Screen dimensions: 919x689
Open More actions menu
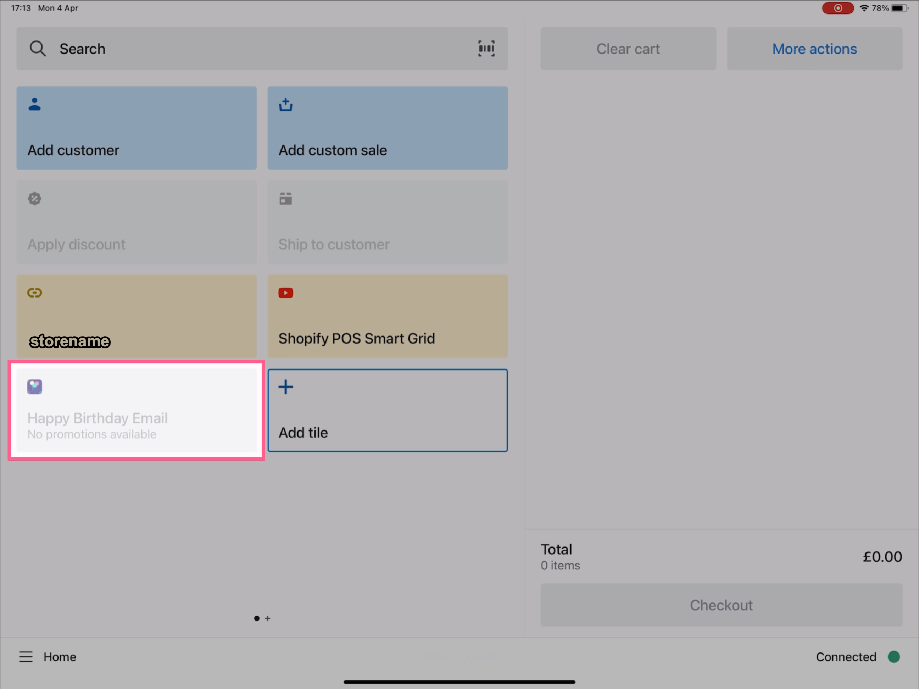[x=814, y=49]
